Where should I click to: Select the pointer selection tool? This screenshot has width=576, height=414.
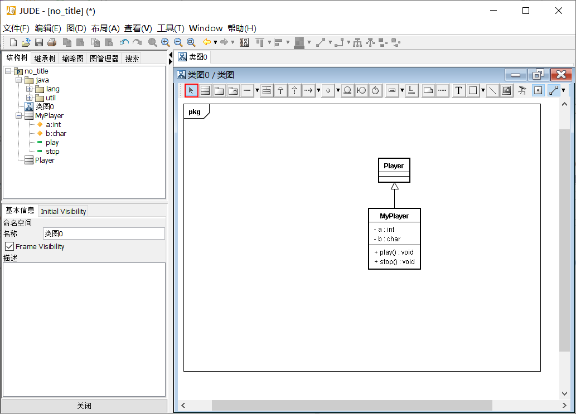point(191,90)
